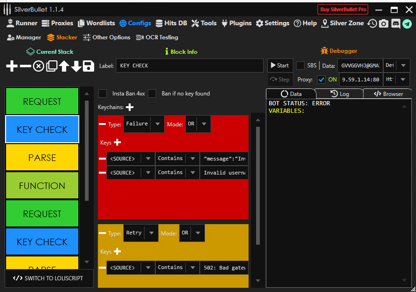The height and width of the screenshot is (292, 416).
Task: Click SWITCH TO LOLISCRIPT button
Action: tap(49, 278)
